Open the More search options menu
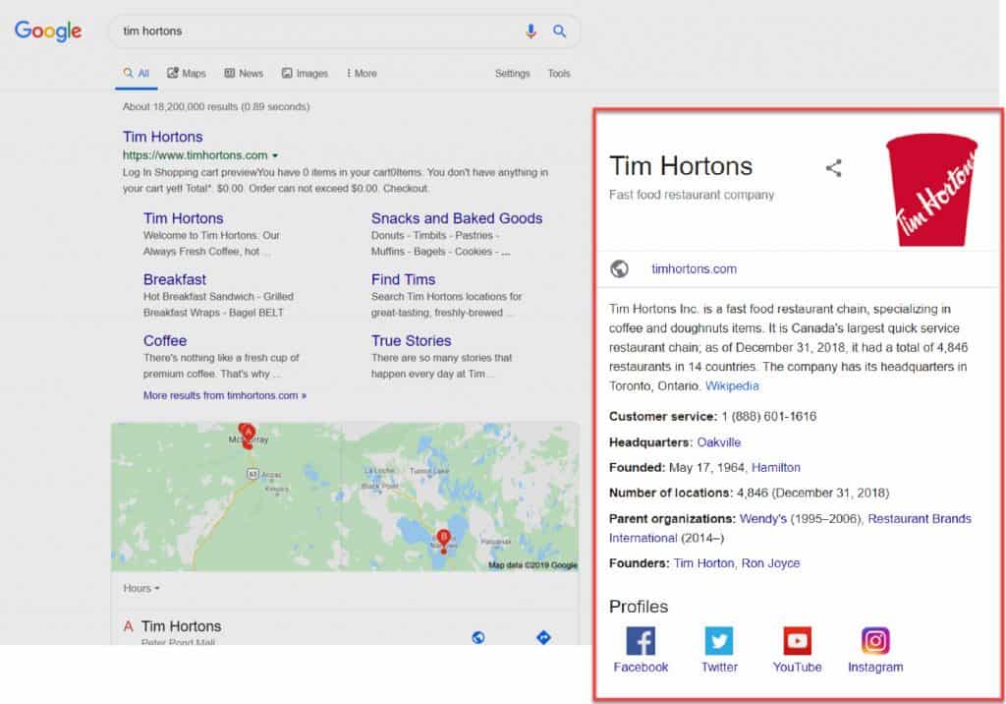Image resolution: width=1006 pixels, height=704 pixels. [362, 73]
